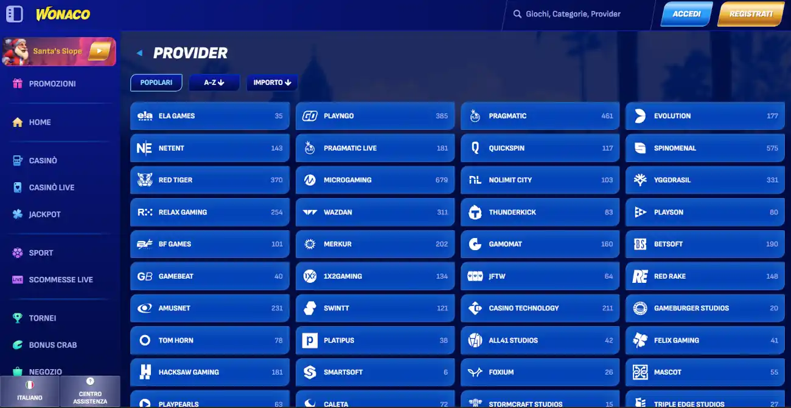Click the Playngo logo icon
Screen dimensions: 791x408
click(310, 116)
